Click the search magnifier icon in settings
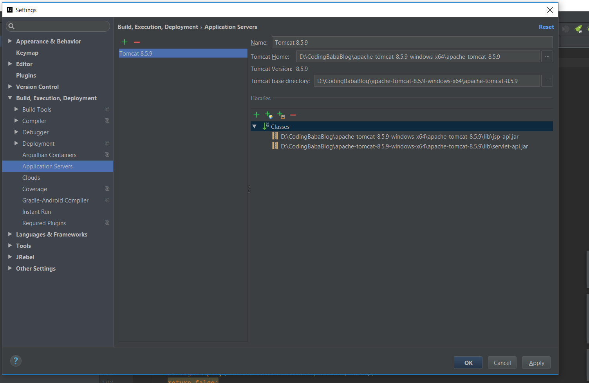Image resolution: width=589 pixels, height=383 pixels. click(x=11, y=26)
